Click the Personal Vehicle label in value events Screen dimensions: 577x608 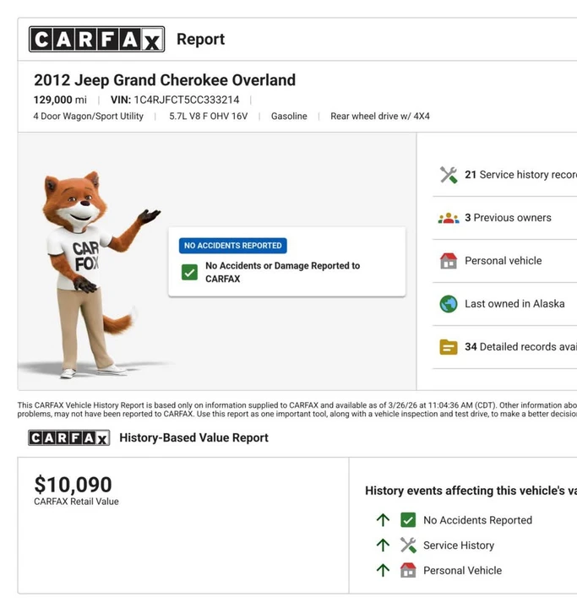463,570
